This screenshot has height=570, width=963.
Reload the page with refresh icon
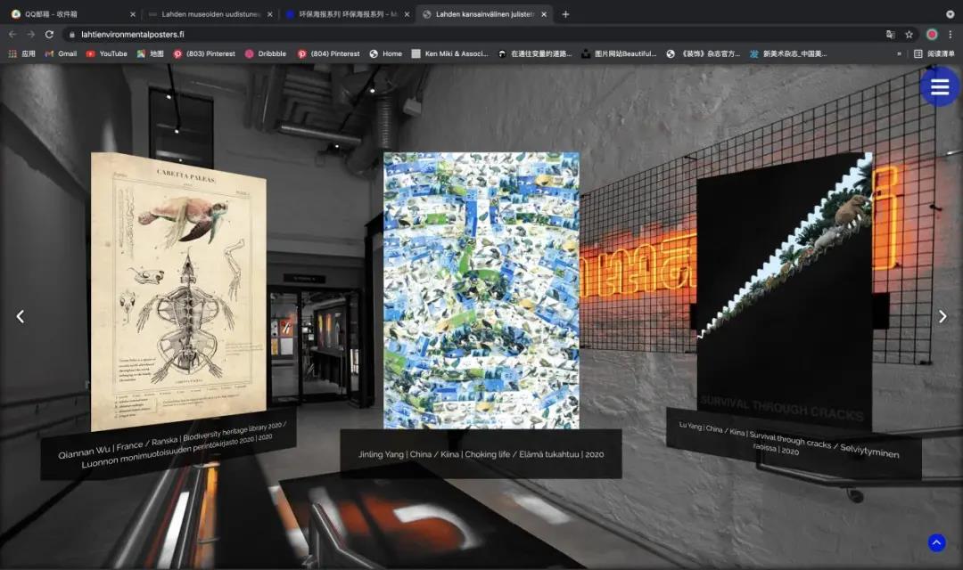tap(49, 35)
